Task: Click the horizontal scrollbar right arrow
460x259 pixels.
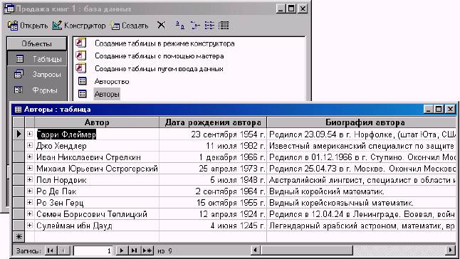Action: (x=450, y=250)
